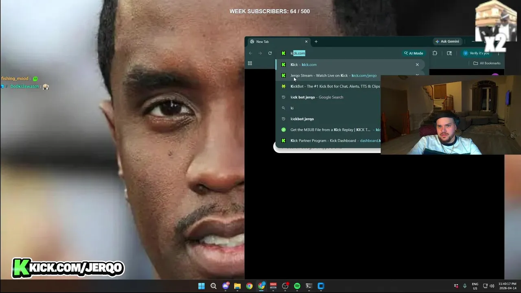Screen dimensions: 521x293
Task: Click the Kick favicon in the address bar
Action: click(284, 53)
